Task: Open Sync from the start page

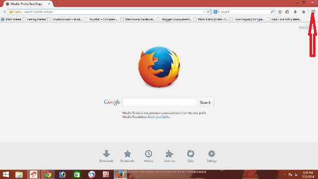Action: tap(191, 156)
